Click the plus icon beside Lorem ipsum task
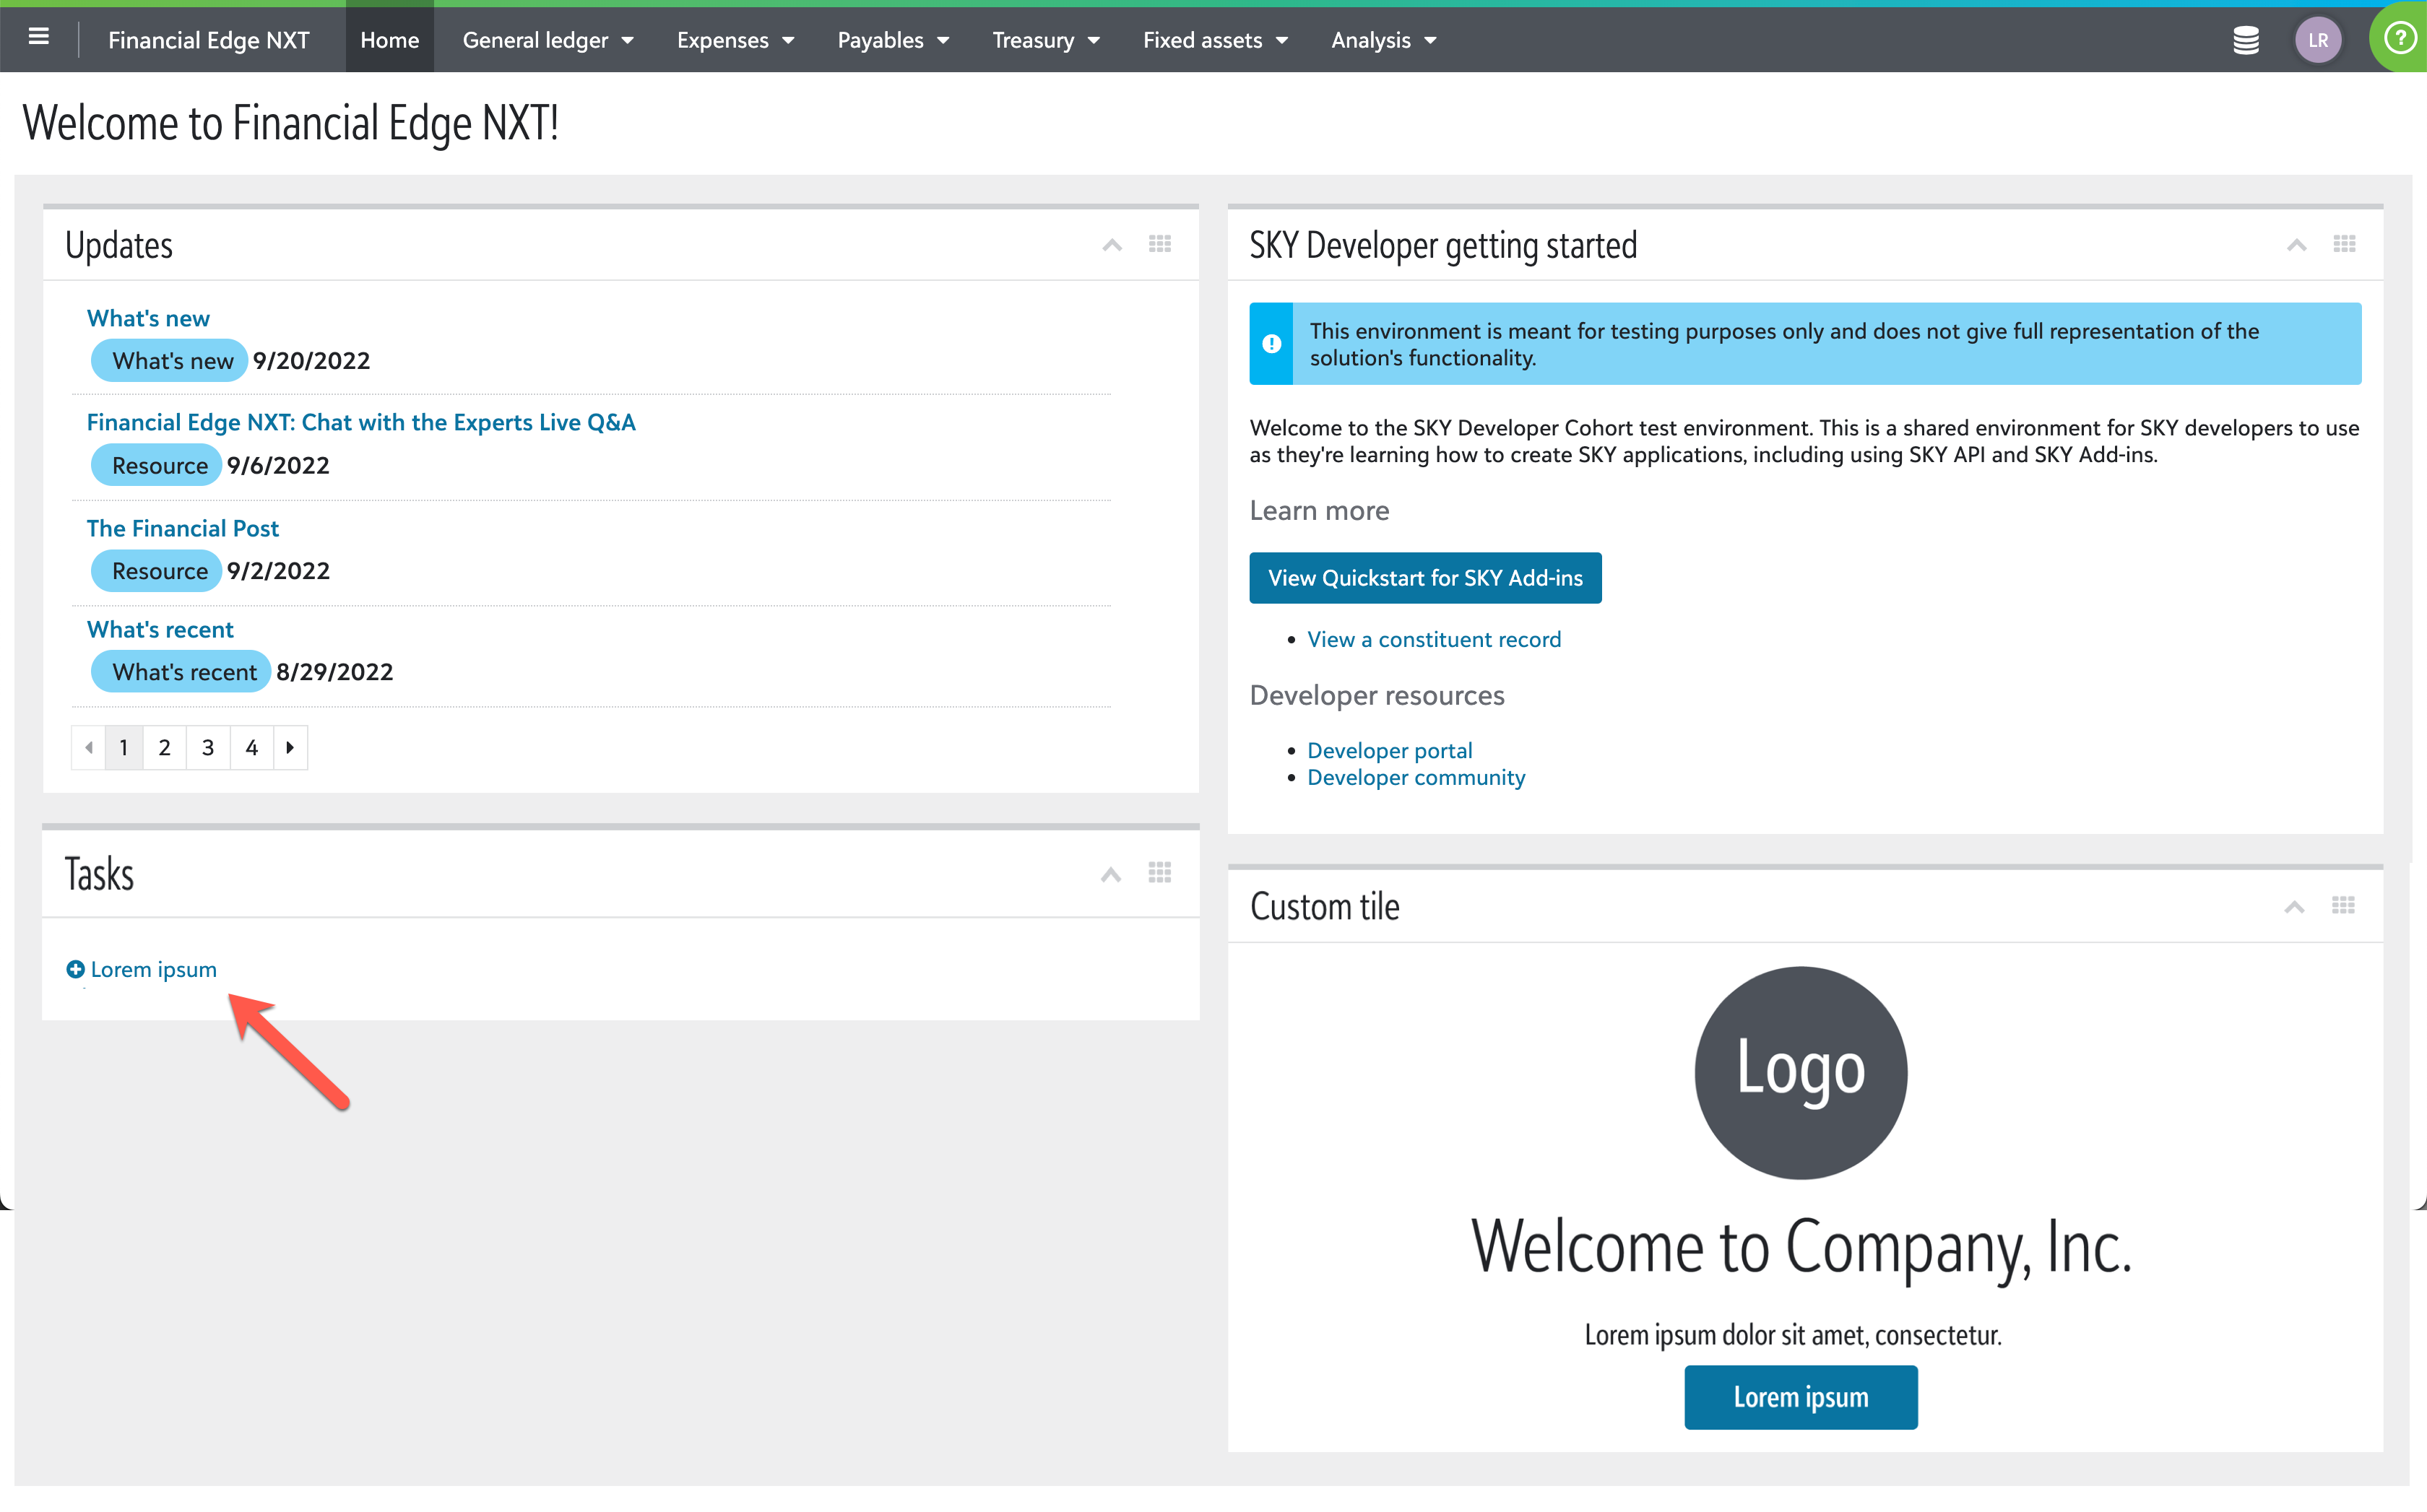 (75, 969)
